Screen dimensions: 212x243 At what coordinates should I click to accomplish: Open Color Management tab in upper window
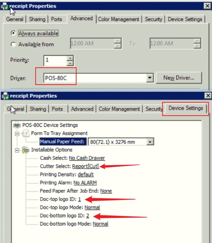pos(119,19)
